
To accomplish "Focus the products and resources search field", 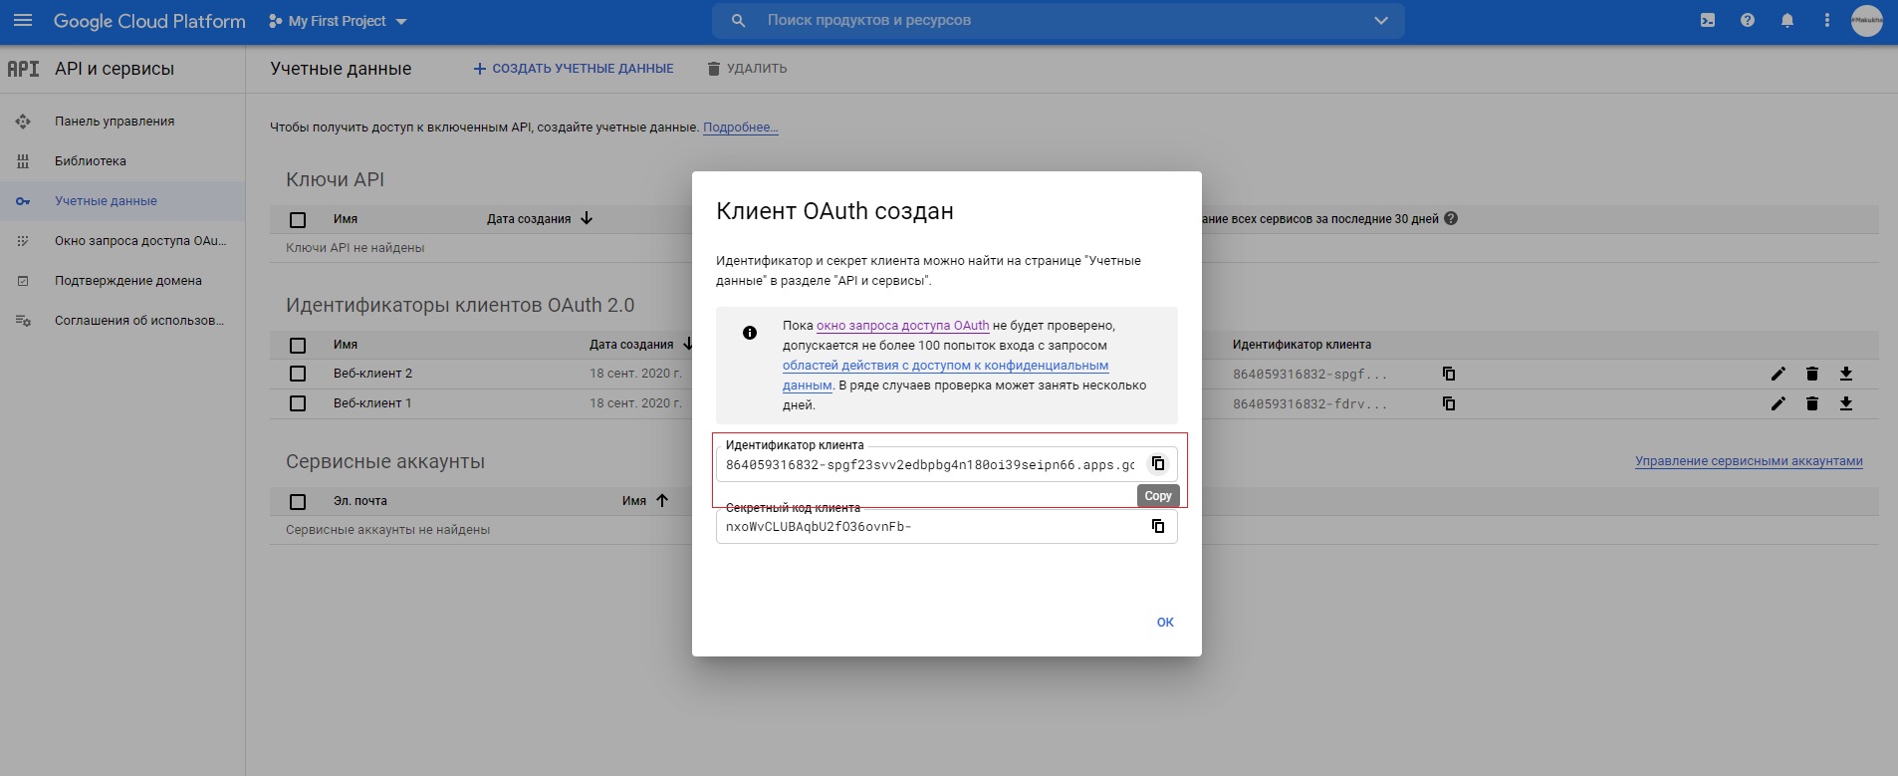I will (x=1058, y=21).
